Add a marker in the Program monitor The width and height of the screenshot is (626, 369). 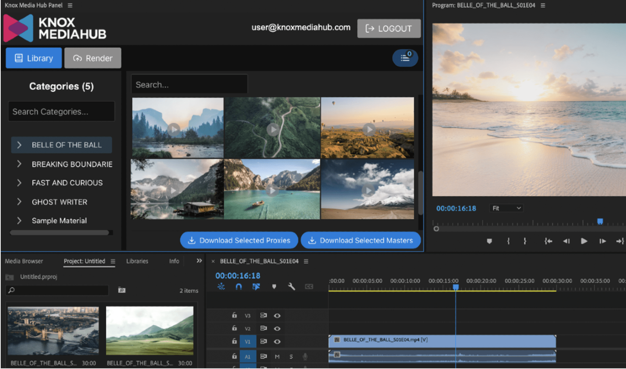point(490,241)
